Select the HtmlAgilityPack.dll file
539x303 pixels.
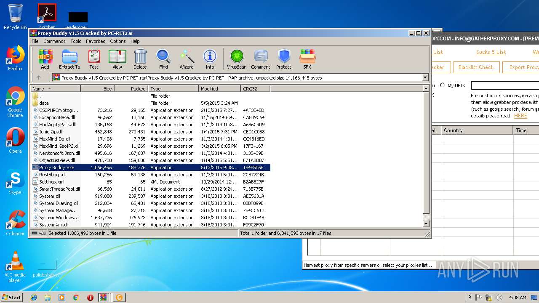[x=150, y=125]
